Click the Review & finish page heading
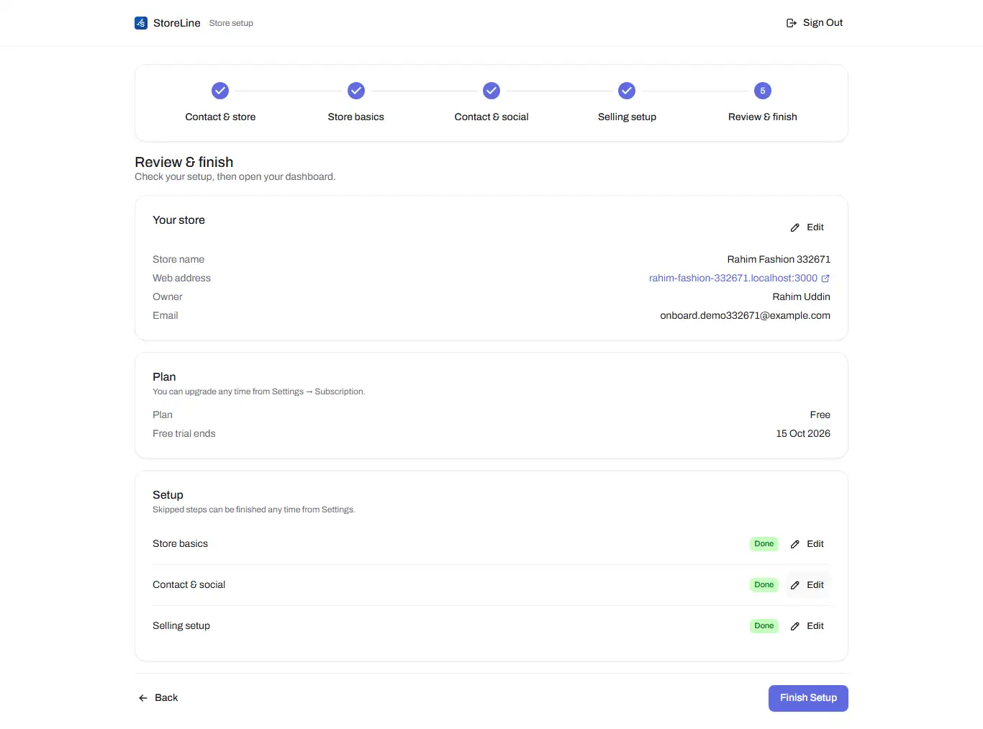 tap(184, 163)
